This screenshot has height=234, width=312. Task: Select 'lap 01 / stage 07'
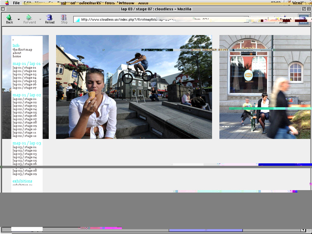pyautogui.click(x=25, y=88)
